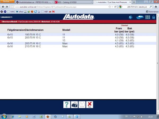Viewport: 159px width, 119px height.
Task: Click the header icon right of the car
Action: [148, 17]
